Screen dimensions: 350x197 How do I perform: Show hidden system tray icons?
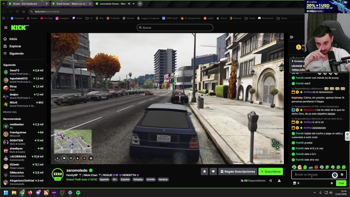coord(314,193)
